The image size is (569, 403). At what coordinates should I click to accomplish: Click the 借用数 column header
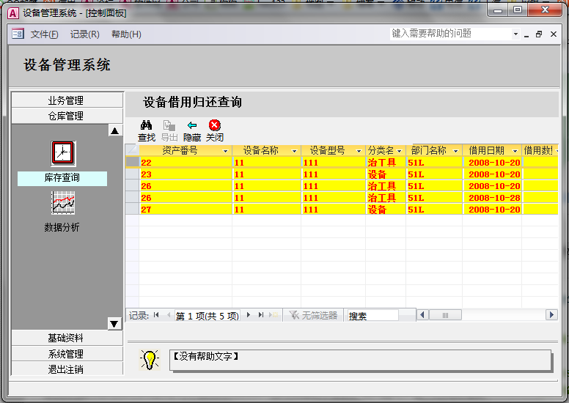[x=540, y=150]
